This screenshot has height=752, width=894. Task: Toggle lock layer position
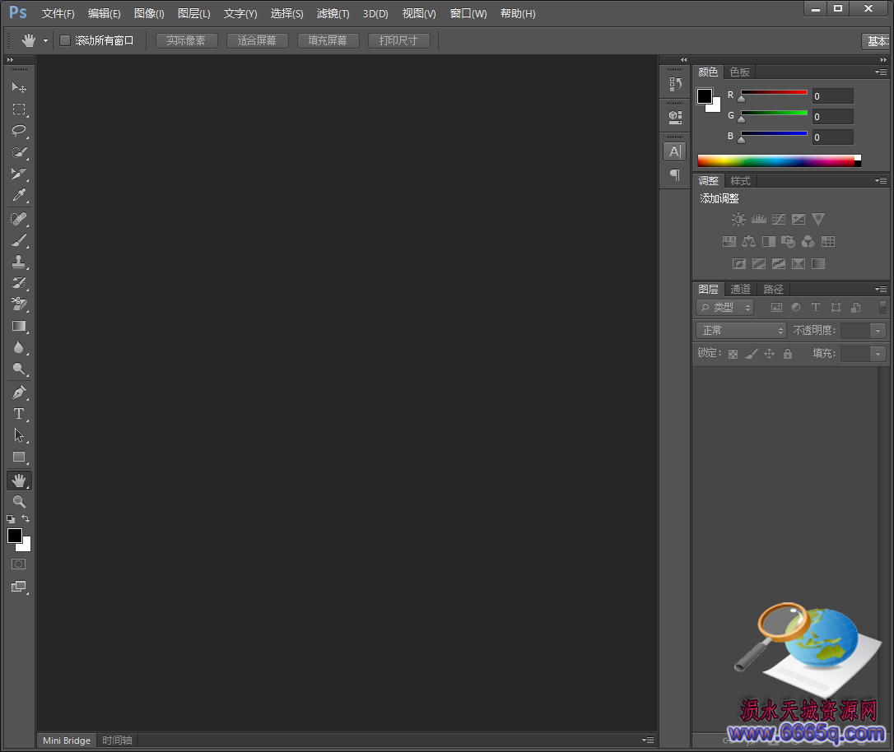pyautogui.click(x=769, y=354)
